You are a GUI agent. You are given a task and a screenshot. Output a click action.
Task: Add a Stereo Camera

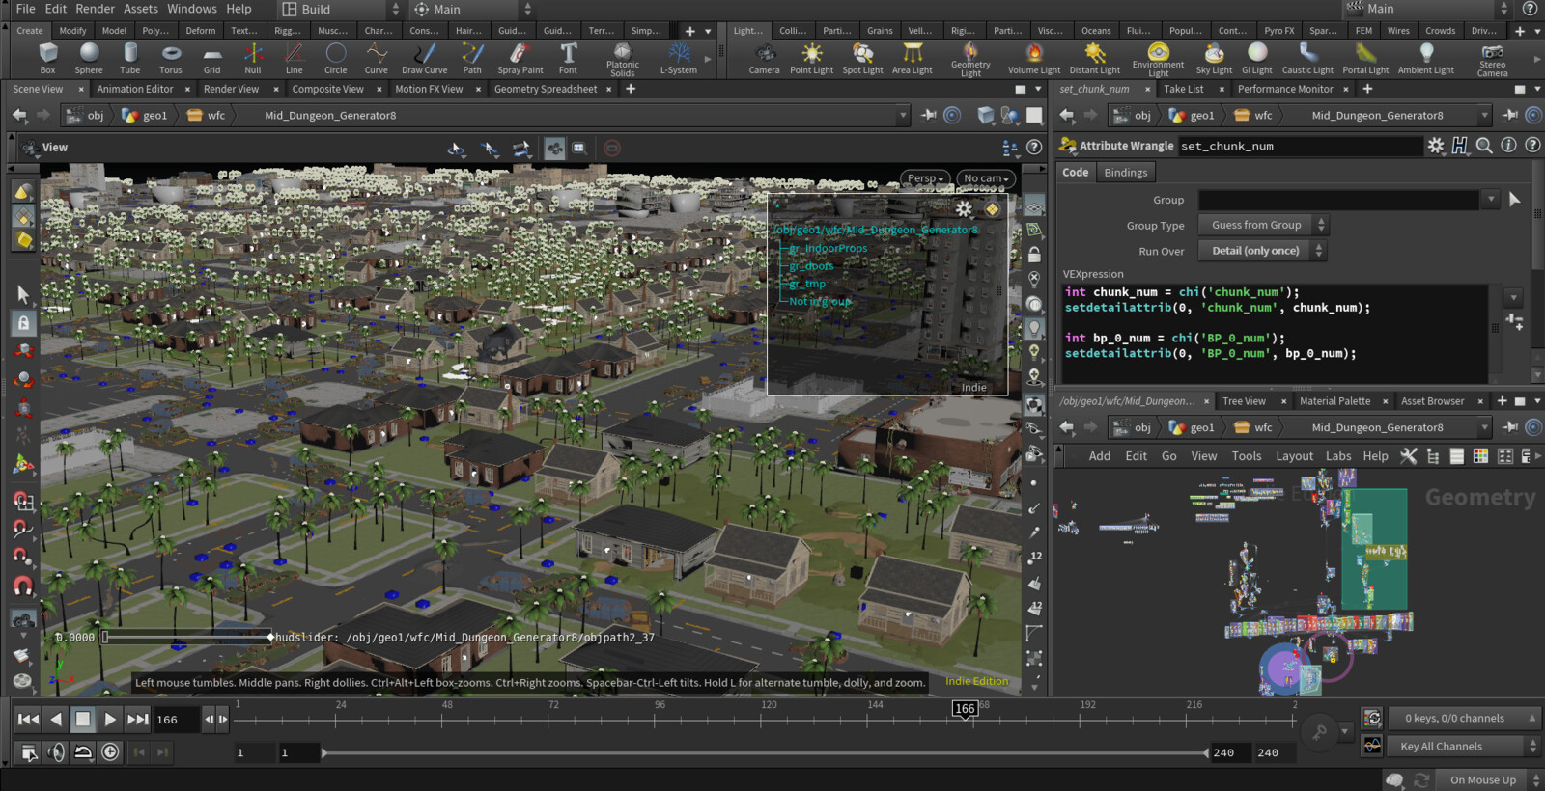pos(1492,59)
